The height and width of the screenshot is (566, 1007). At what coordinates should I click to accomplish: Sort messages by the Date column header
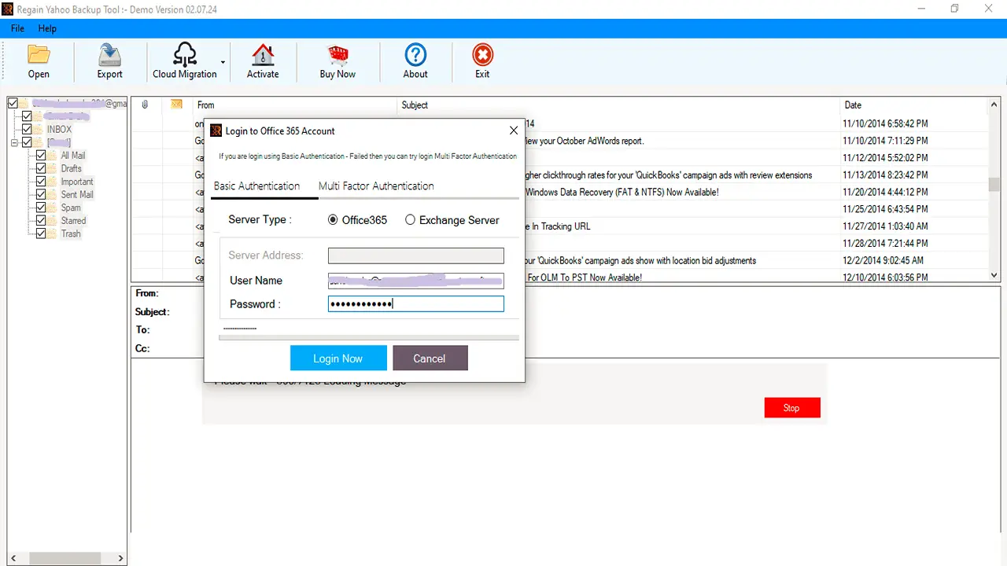click(913, 105)
